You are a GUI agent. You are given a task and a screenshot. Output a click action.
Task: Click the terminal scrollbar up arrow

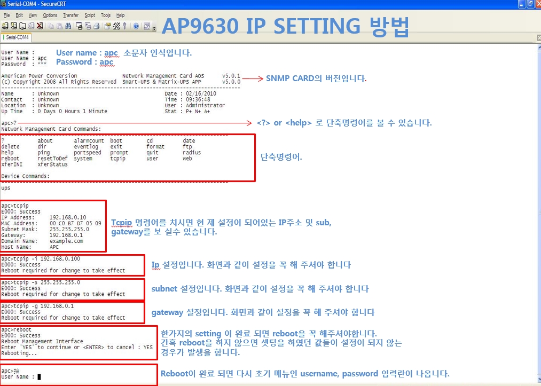point(538,48)
